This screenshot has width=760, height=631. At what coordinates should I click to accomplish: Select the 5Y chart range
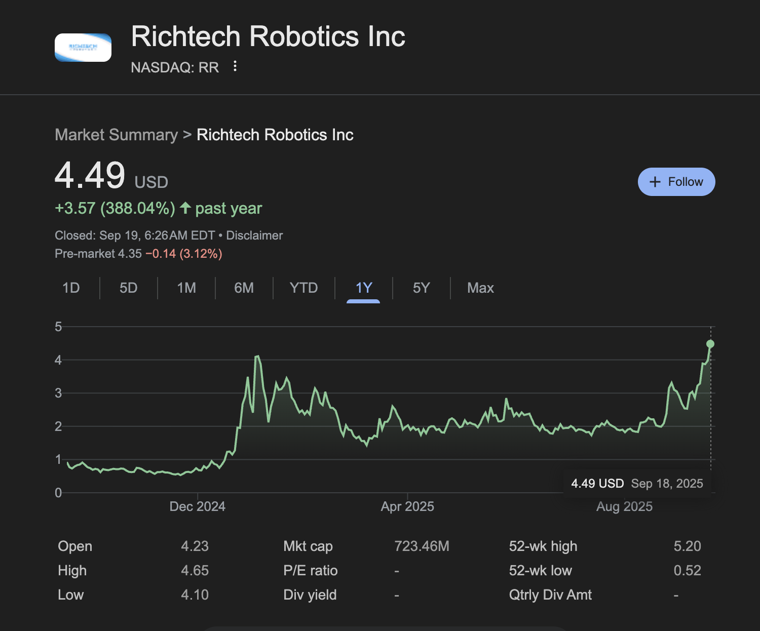(x=422, y=288)
